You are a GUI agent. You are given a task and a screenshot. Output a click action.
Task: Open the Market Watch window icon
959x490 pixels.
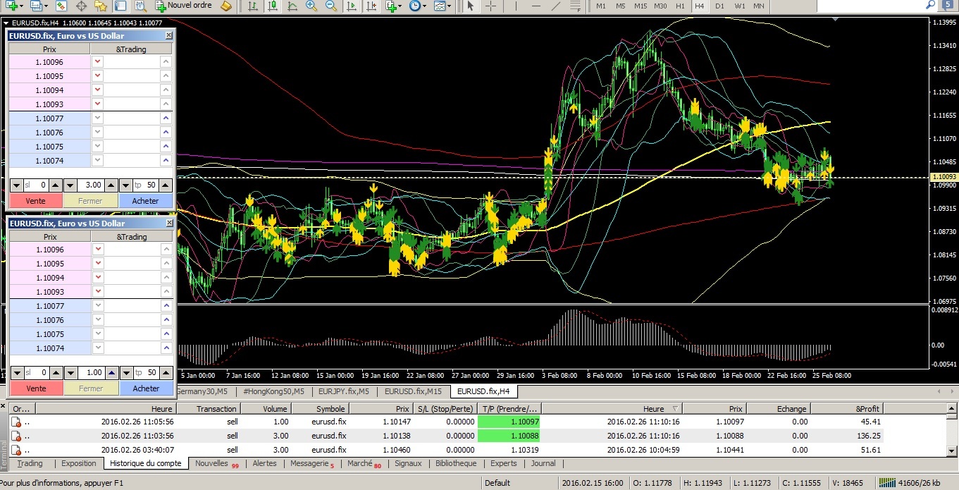[x=61, y=6]
